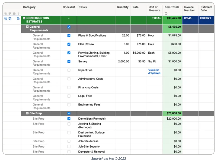Collapse the Site Prep group
This screenshot has width=217, height=163.
point(27,113)
